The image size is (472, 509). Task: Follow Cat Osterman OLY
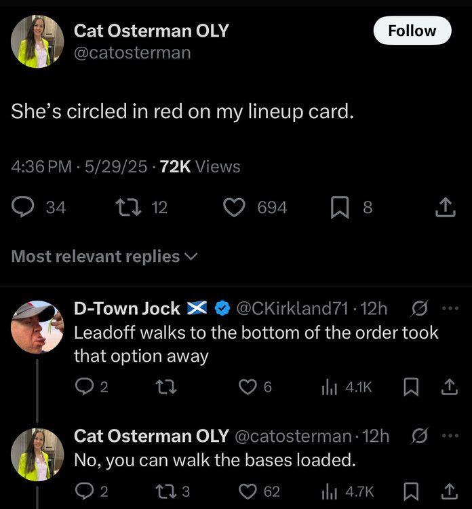click(412, 31)
